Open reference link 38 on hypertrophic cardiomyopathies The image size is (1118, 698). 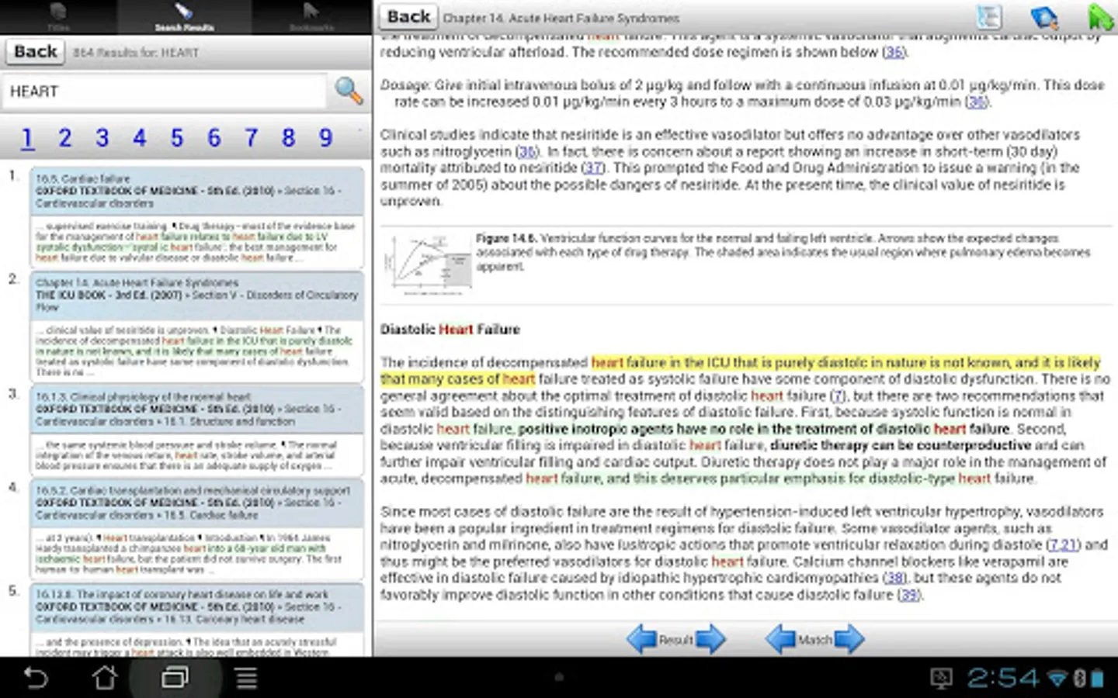click(895, 578)
